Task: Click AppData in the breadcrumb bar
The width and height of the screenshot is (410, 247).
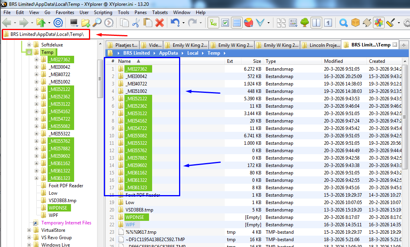Action: click(x=168, y=53)
